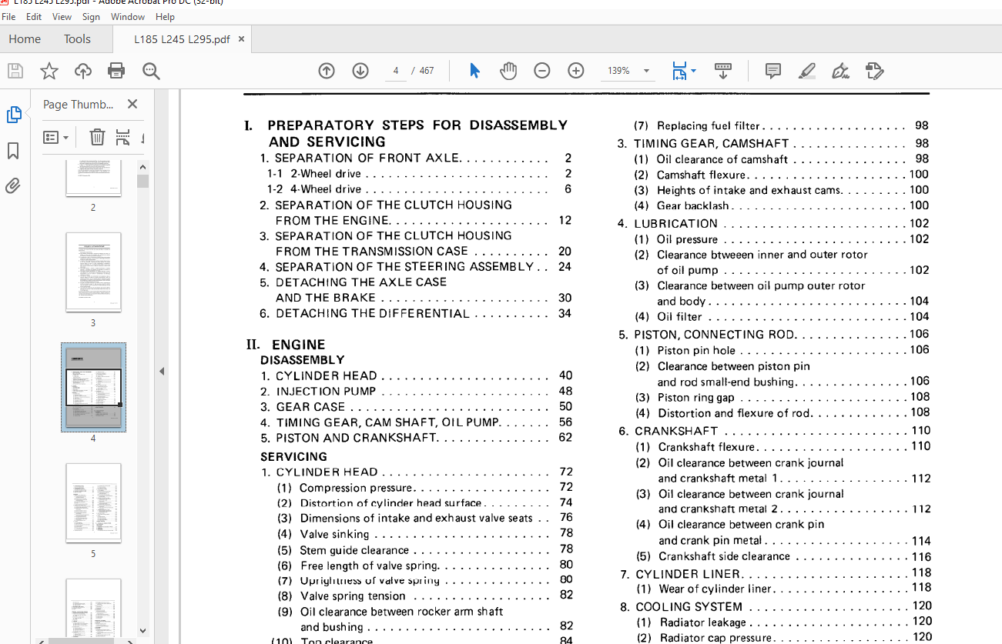Select the highlight text pen tool
Screen dimensions: 1002x644
coord(806,71)
